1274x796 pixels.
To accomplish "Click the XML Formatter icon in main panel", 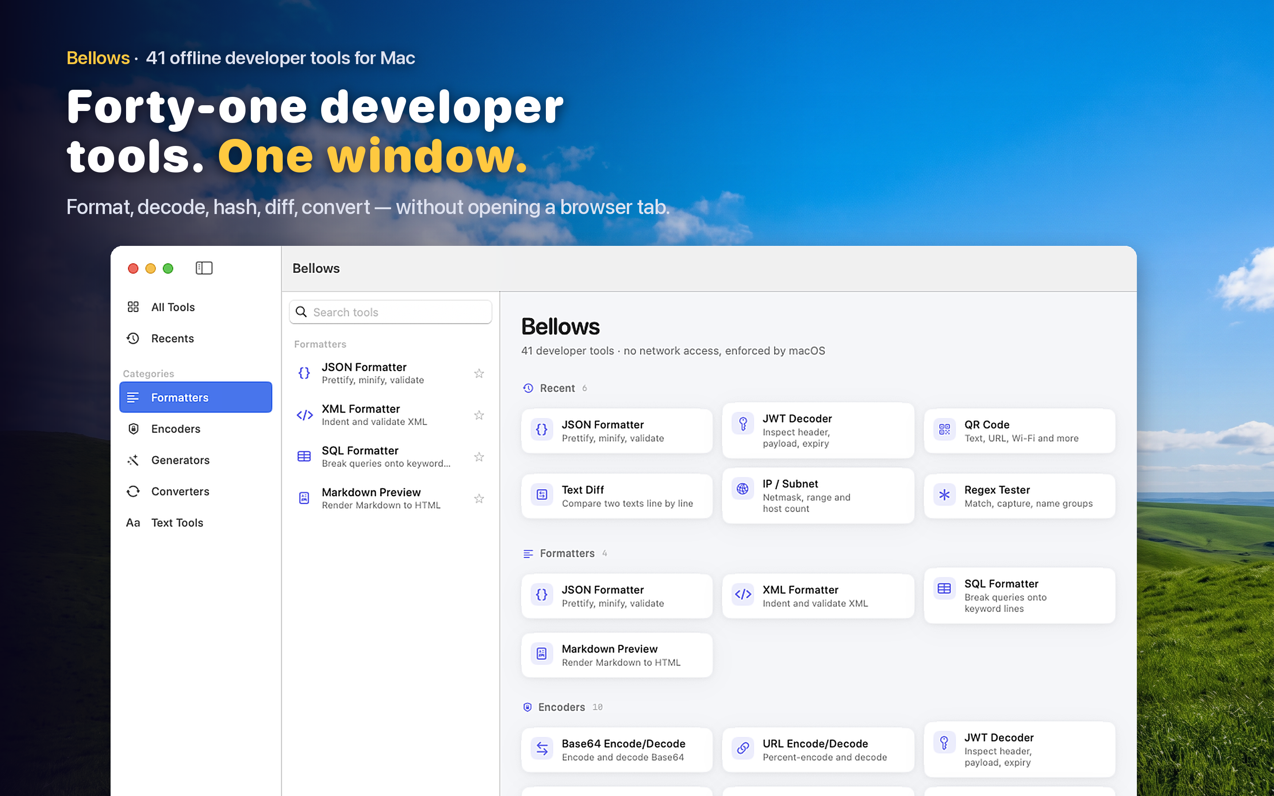I will pyautogui.click(x=743, y=595).
